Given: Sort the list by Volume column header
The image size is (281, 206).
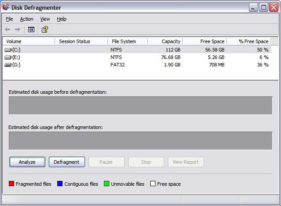Looking at the screenshot, I should point(29,41).
